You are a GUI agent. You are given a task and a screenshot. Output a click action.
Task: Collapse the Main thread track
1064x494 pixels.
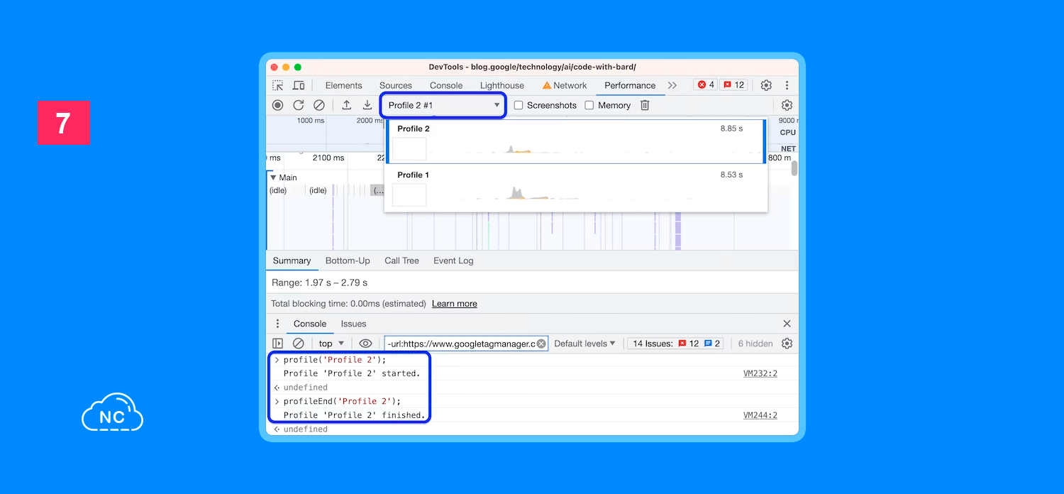click(x=273, y=177)
